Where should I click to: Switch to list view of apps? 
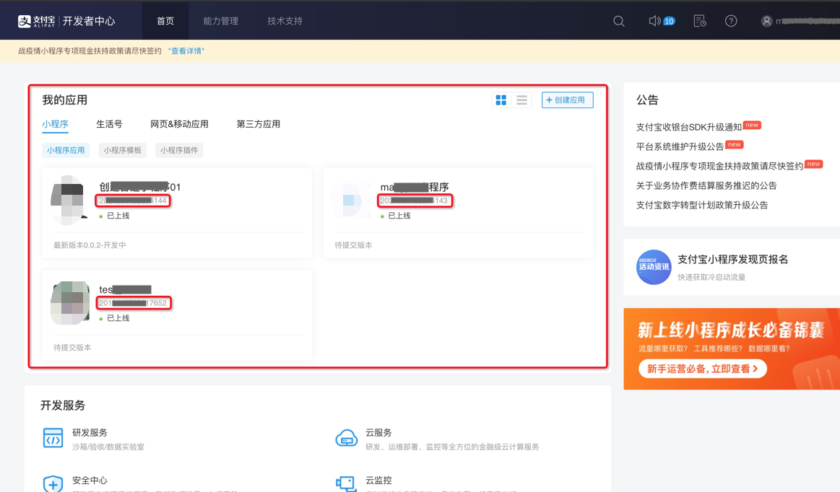click(x=521, y=100)
